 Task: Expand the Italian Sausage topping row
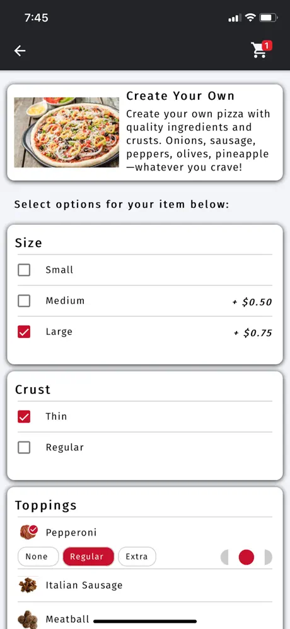click(145, 585)
